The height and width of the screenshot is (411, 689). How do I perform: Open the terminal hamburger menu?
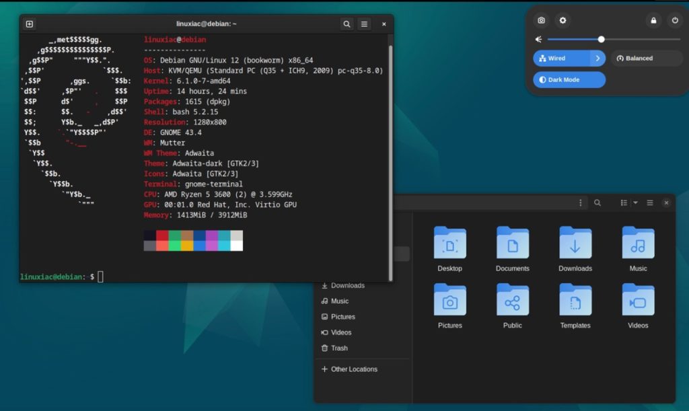(364, 24)
